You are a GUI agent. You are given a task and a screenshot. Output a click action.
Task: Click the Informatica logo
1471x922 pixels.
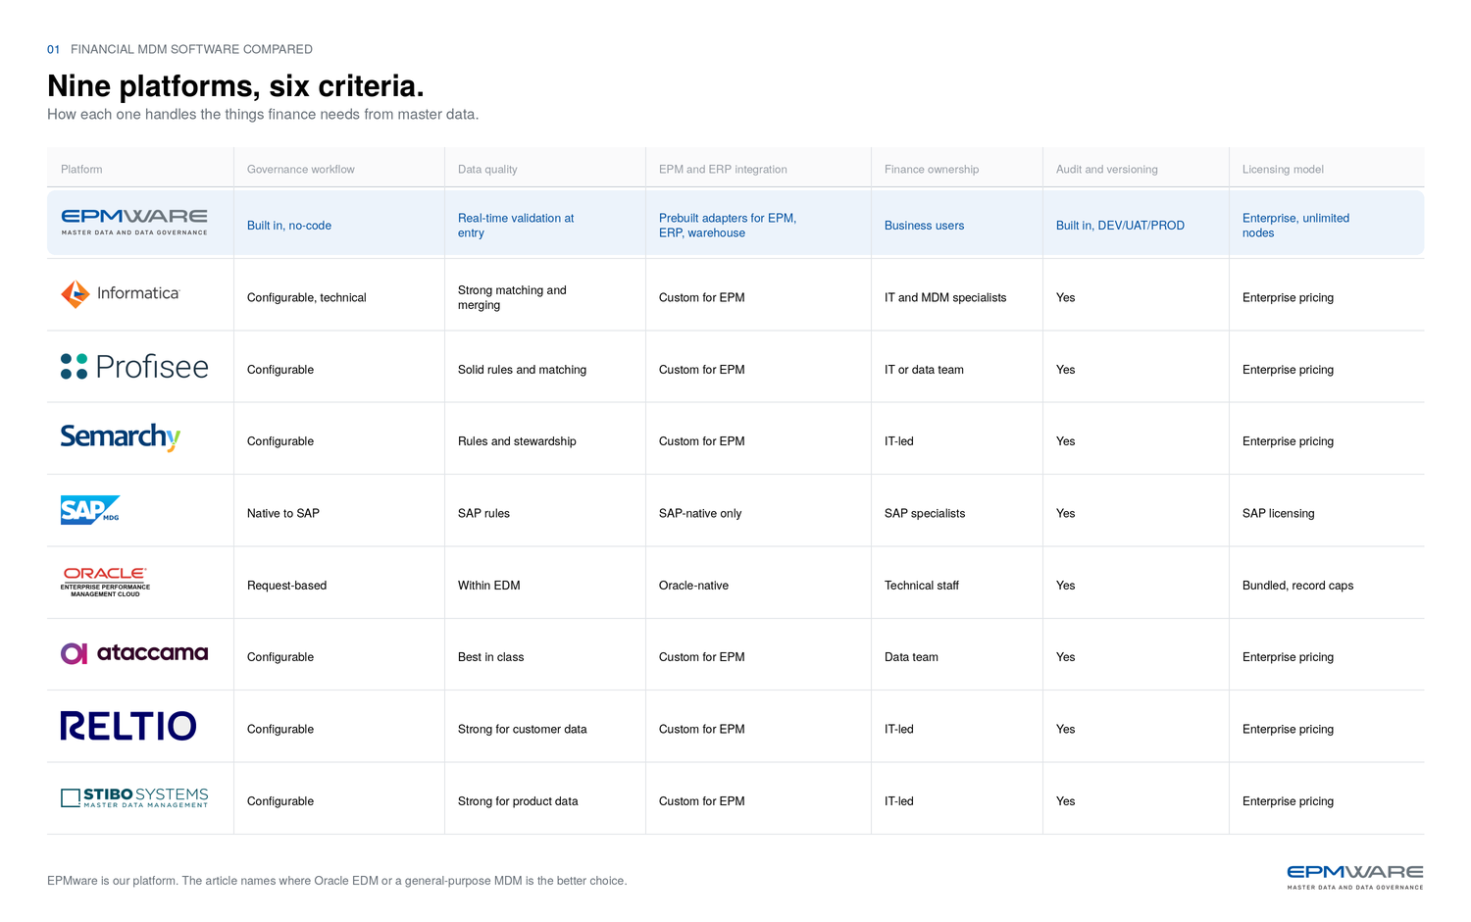(121, 293)
